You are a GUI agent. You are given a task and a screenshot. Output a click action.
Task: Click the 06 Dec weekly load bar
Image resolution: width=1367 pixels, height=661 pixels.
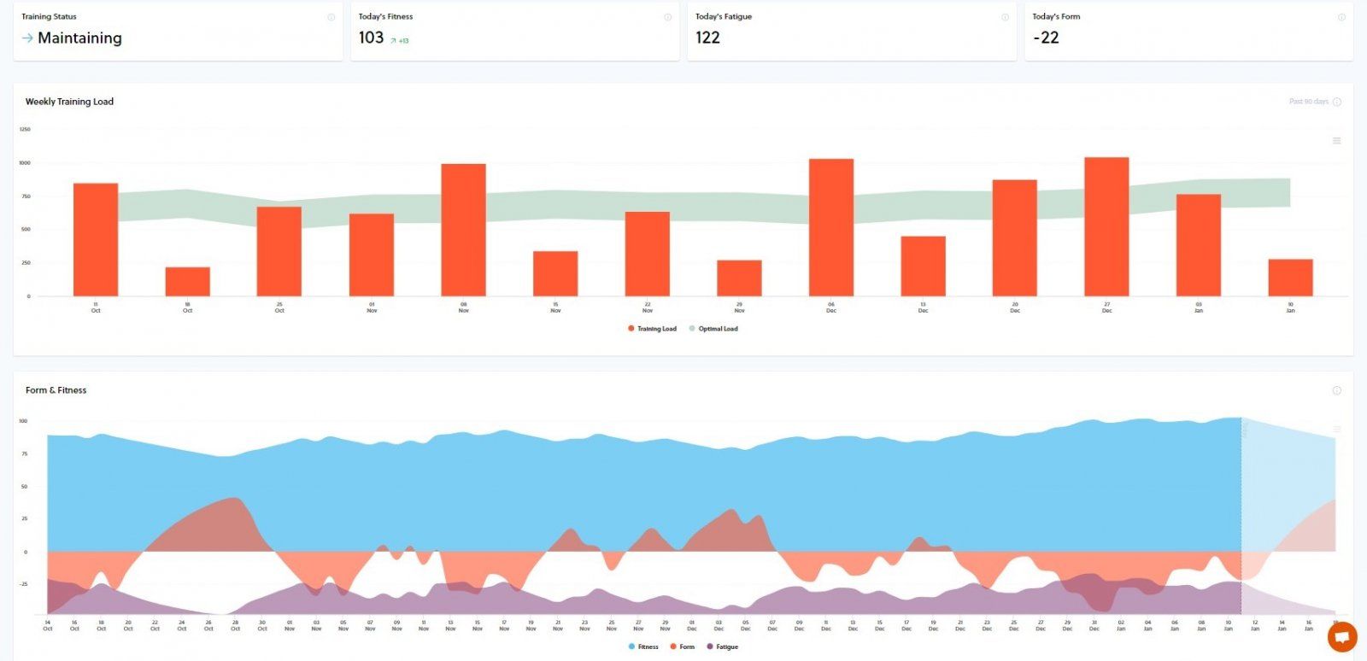click(831, 227)
